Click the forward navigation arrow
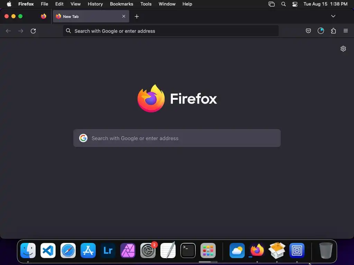 click(x=21, y=31)
